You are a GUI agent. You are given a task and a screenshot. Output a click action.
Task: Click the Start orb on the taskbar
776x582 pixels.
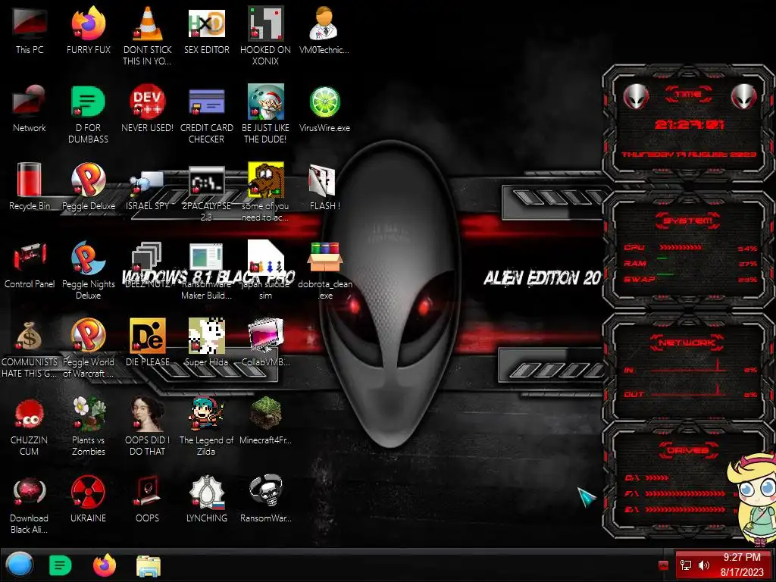point(20,565)
